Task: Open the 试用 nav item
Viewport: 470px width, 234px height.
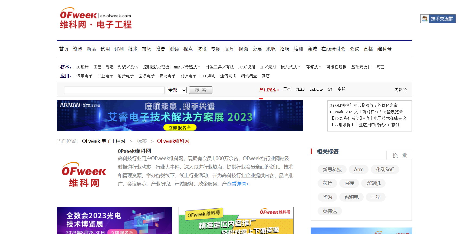Action: tap(105, 49)
